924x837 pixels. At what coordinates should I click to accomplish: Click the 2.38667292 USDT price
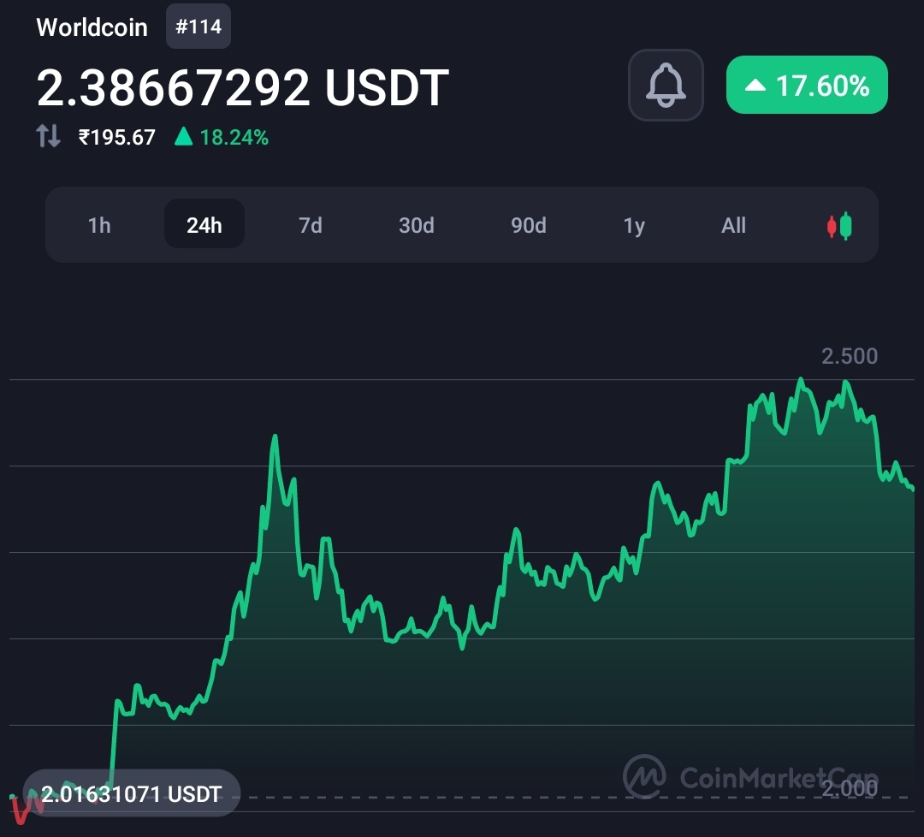point(243,87)
